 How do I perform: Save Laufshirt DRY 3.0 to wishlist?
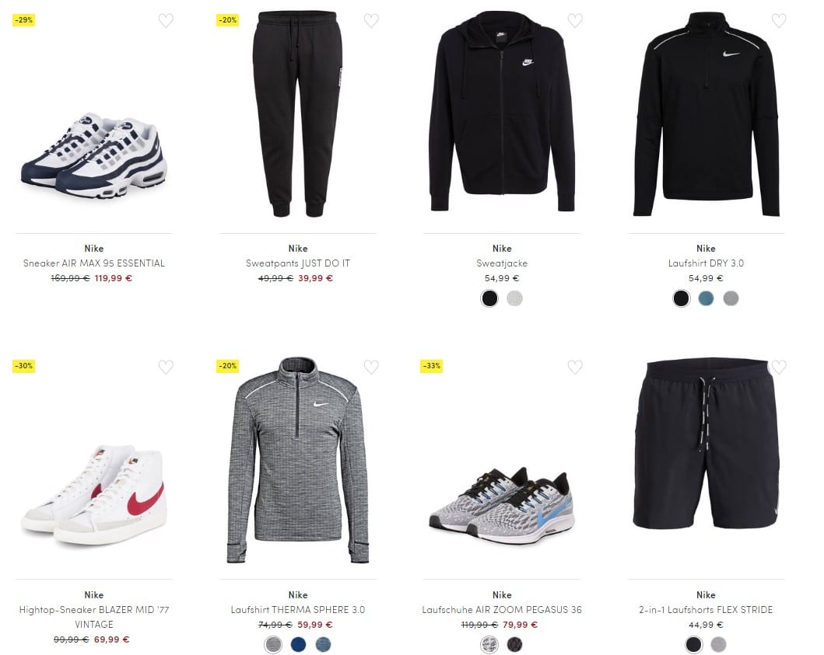click(x=779, y=20)
